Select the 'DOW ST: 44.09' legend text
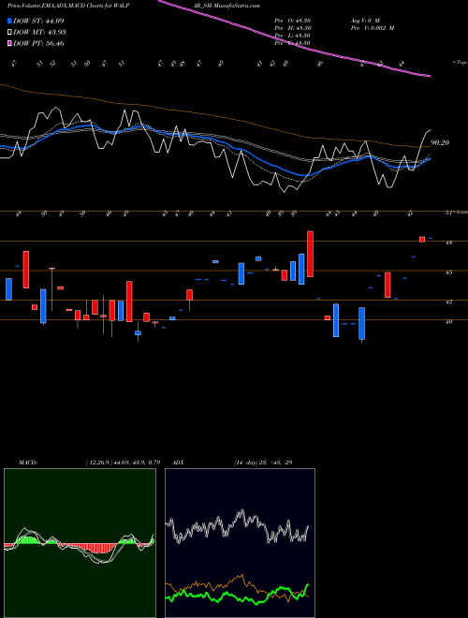 pyautogui.click(x=38, y=21)
